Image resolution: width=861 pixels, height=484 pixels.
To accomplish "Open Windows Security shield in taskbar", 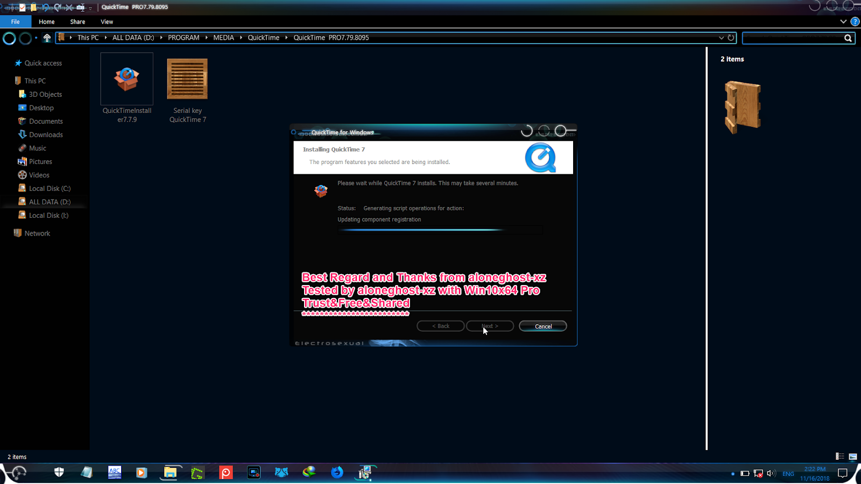I will (x=59, y=472).
